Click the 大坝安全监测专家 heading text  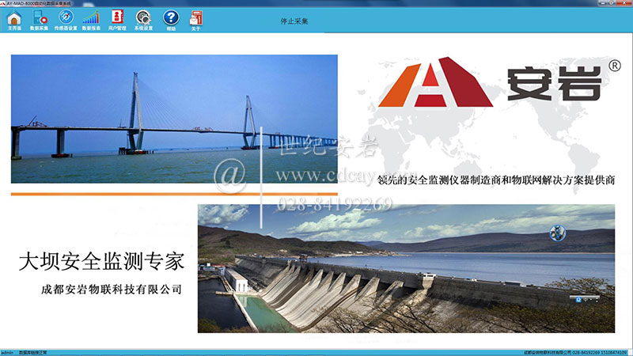tap(101, 262)
